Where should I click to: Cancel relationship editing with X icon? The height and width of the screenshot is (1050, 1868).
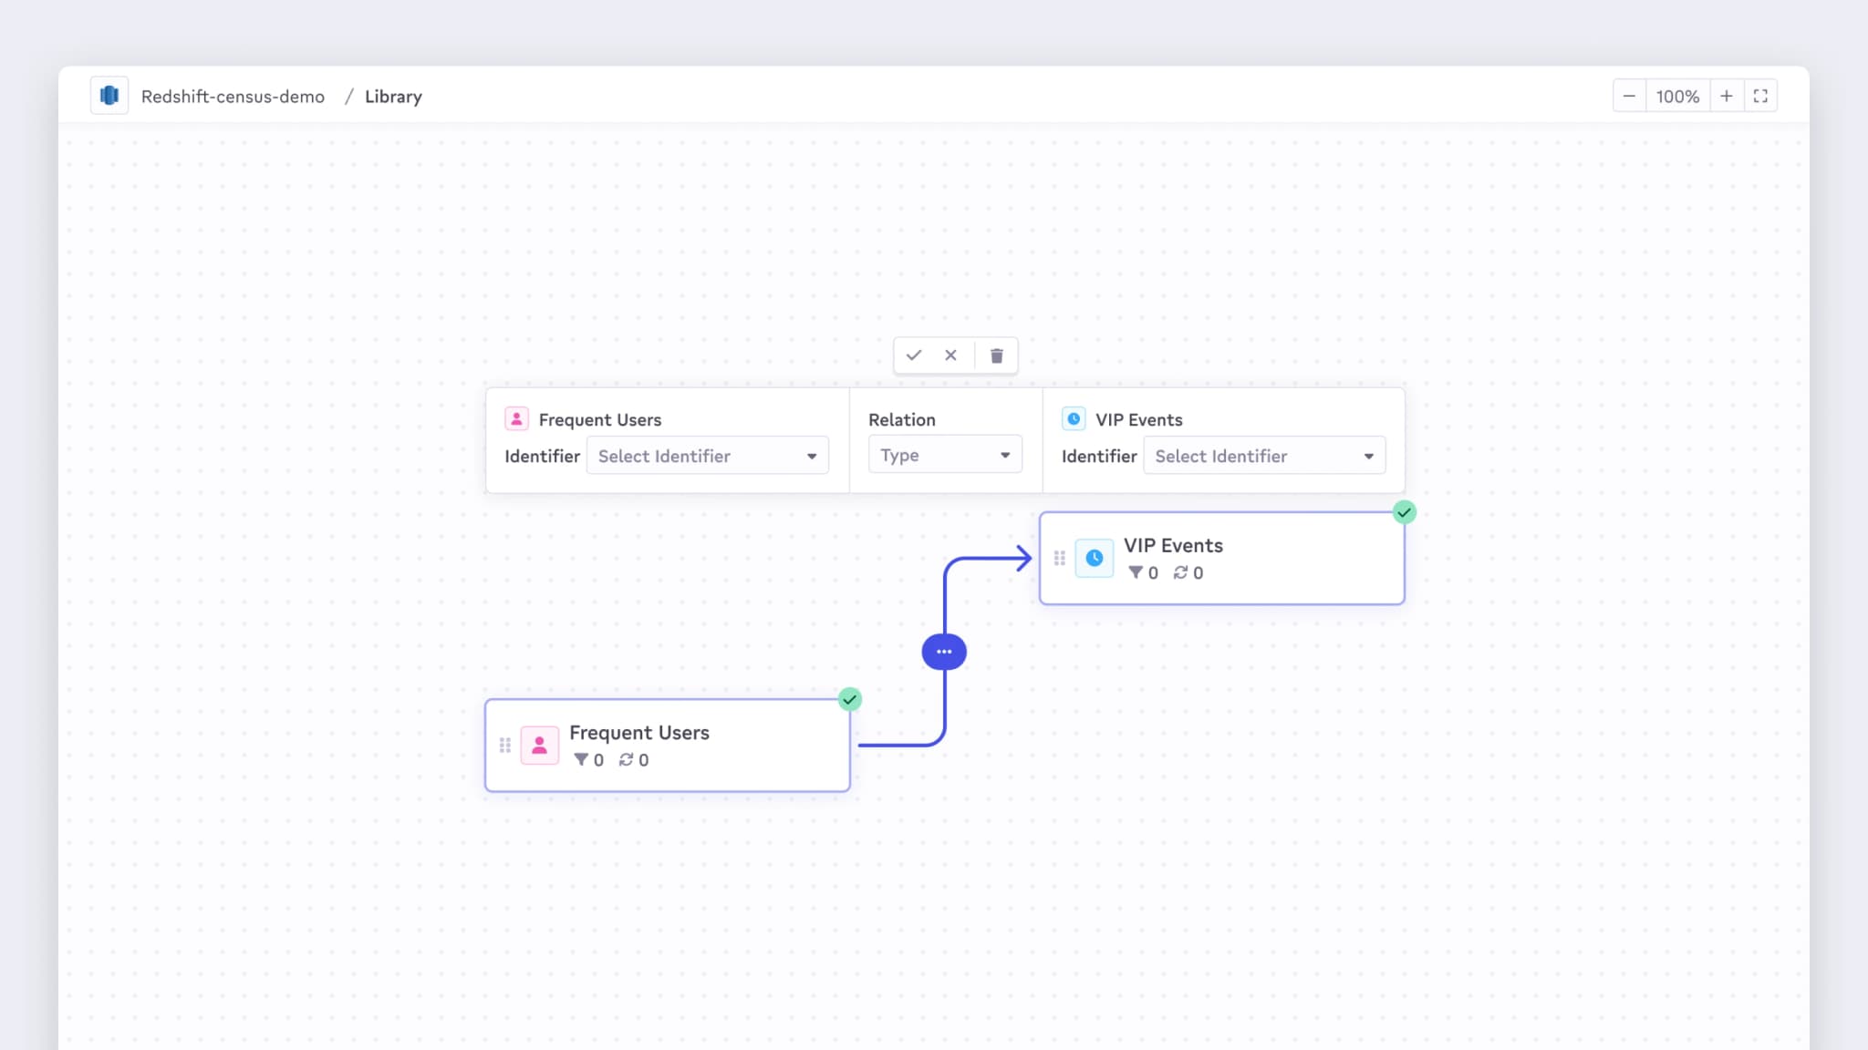coord(950,355)
